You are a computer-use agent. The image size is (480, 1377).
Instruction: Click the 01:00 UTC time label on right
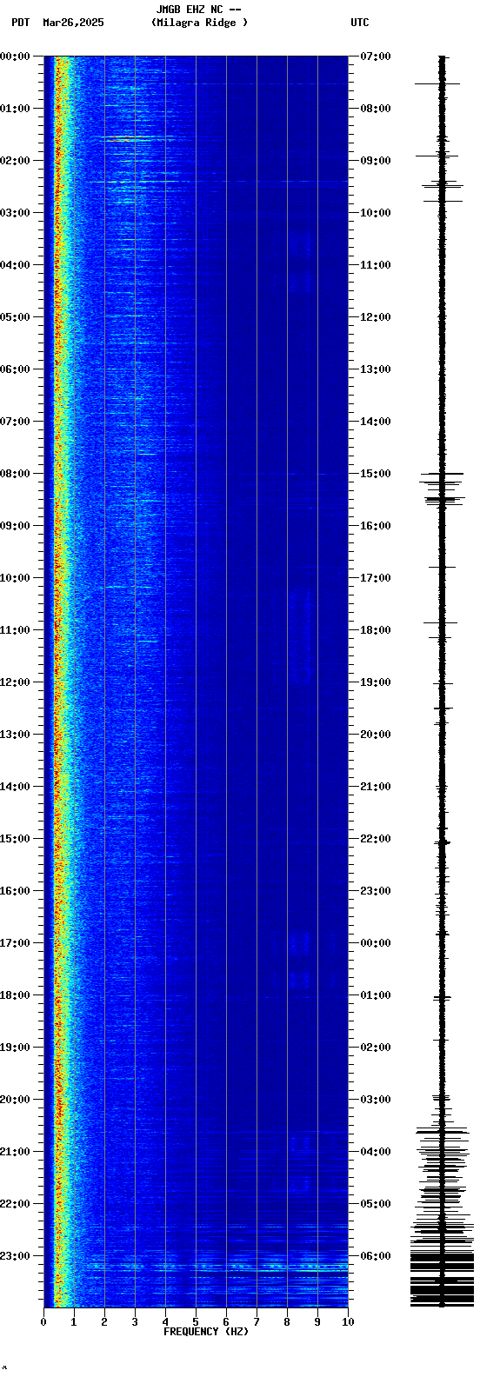376,995
